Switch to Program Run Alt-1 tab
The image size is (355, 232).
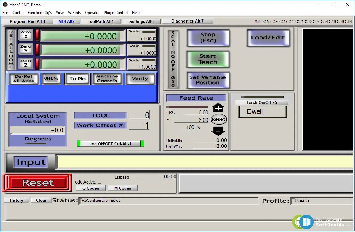pos(27,22)
